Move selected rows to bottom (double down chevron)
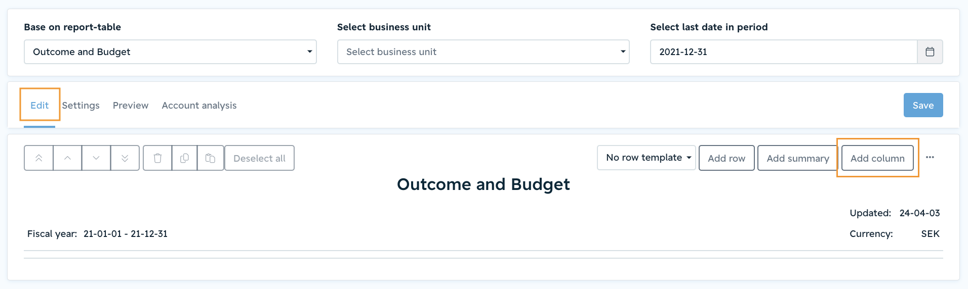The image size is (968, 289). click(x=125, y=158)
